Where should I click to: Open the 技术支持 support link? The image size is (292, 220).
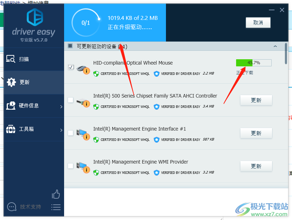[31, 207]
